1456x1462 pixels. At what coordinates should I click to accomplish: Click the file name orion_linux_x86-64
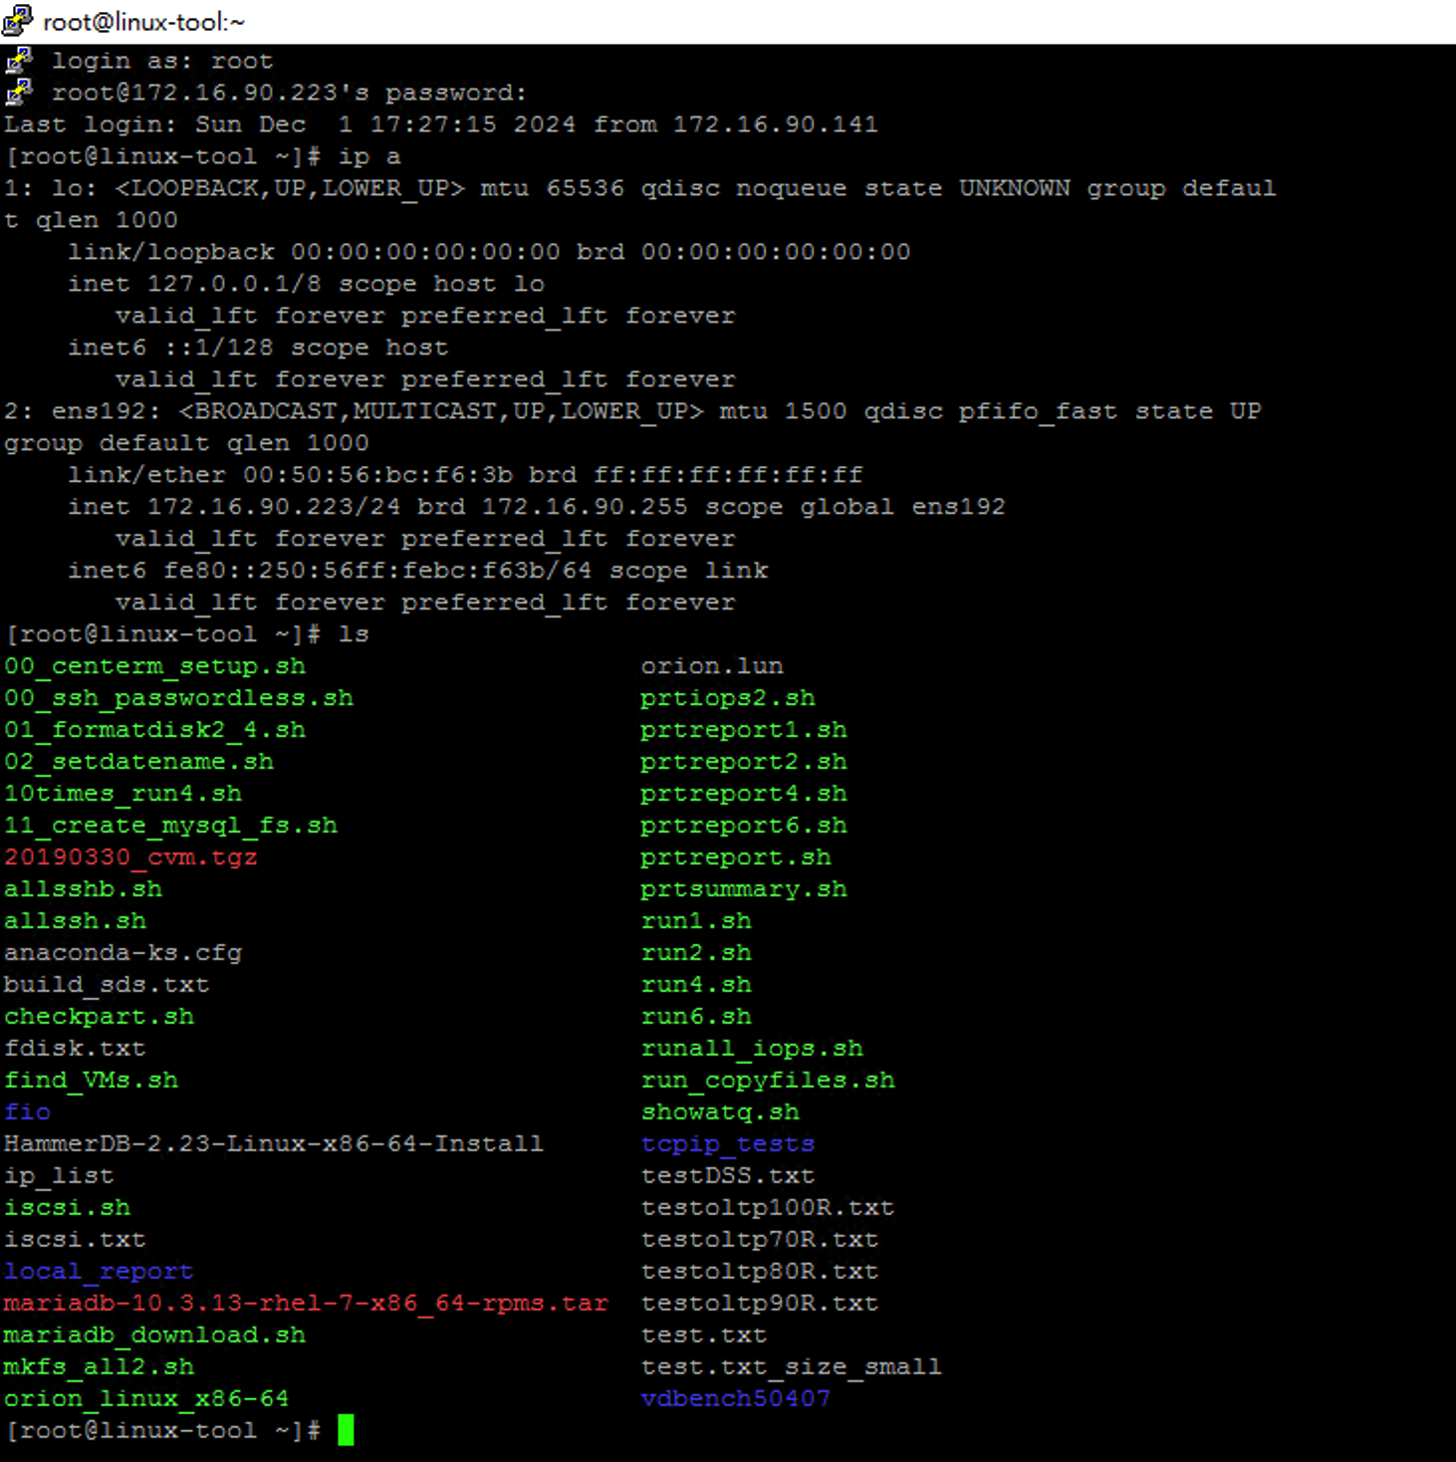tap(146, 1399)
